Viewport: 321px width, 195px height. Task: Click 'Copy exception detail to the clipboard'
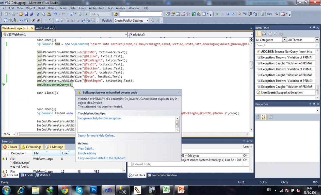point(102,158)
